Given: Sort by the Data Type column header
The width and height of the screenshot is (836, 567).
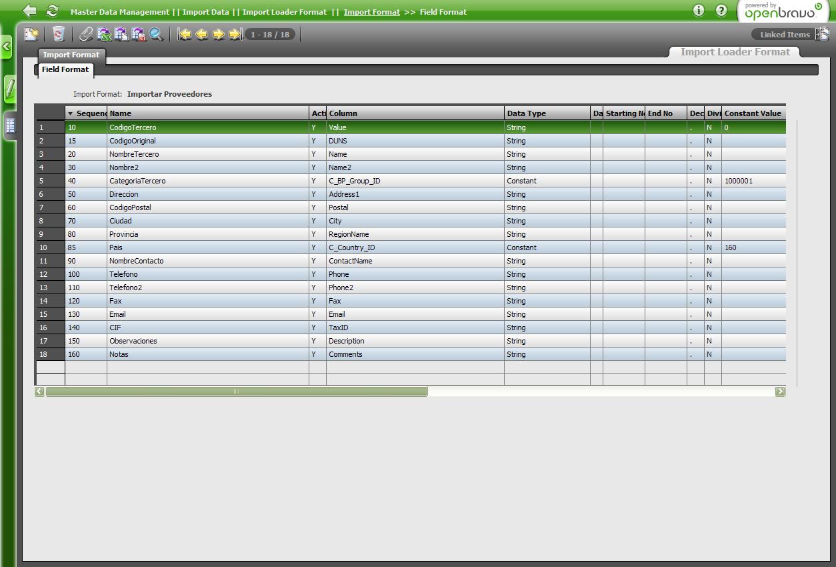Looking at the screenshot, I should [547, 113].
